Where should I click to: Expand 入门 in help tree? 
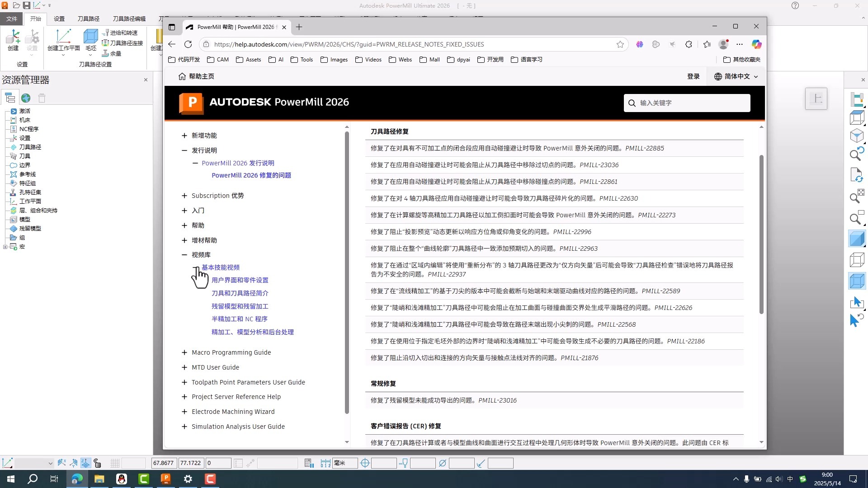pos(184,211)
